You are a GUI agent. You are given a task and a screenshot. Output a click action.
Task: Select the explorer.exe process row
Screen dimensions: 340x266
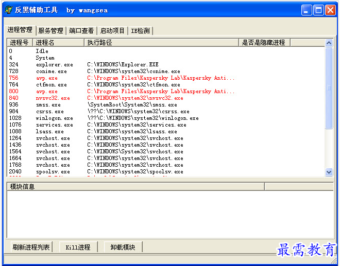pyautogui.click(x=166, y=64)
